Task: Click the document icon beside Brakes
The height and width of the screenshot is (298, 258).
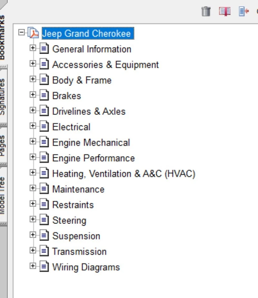Action: 44,95
